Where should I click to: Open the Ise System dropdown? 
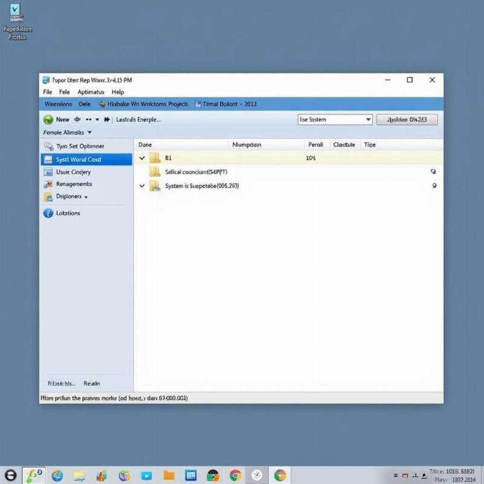(x=368, y=120)
